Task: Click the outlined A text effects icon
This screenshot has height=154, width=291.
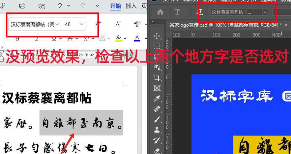Action: tap(102, 38)
